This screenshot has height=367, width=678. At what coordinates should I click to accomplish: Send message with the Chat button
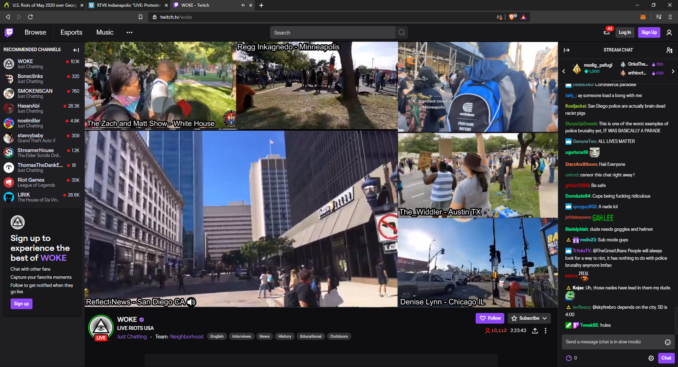pyautogui.click(x=666, y=358)
